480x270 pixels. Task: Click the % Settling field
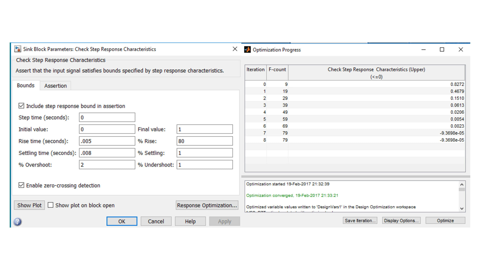click(x=204, y=153)
